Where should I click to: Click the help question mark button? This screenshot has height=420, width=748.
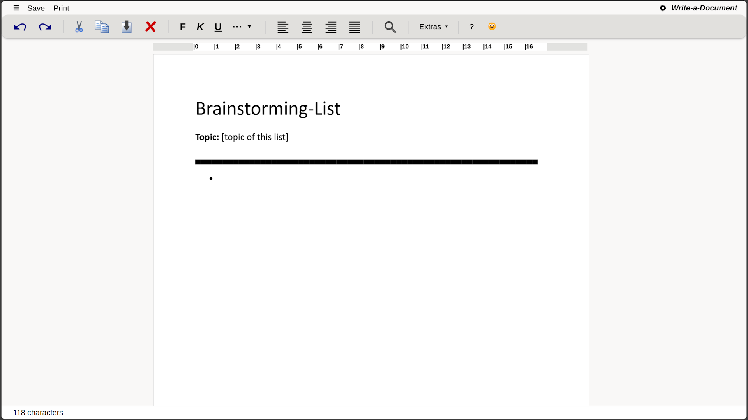(x=471, y=27)
